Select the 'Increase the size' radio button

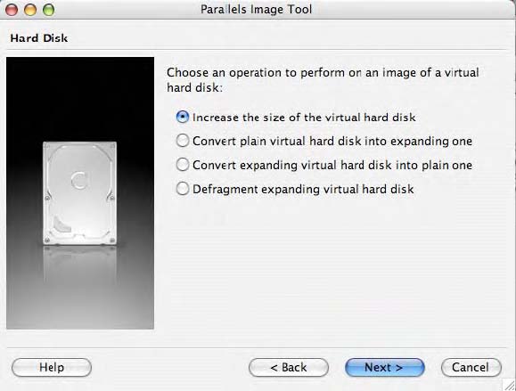(x=183, y=117)
